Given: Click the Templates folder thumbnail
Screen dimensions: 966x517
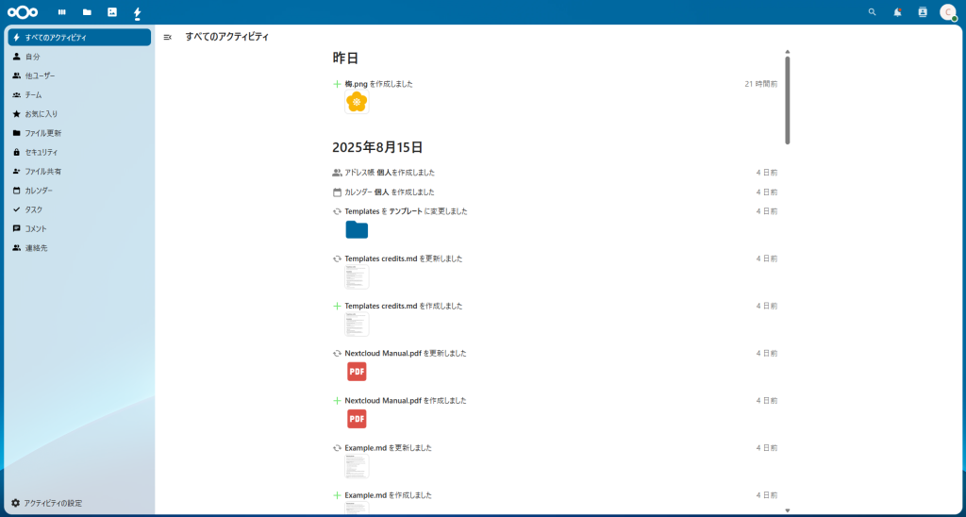Looking at the screenshot, I should point(357,229).
